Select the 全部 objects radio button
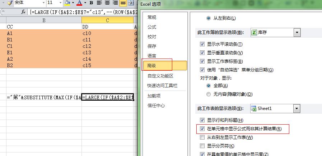Screen dimensions: 322x156 pos(209,86)
